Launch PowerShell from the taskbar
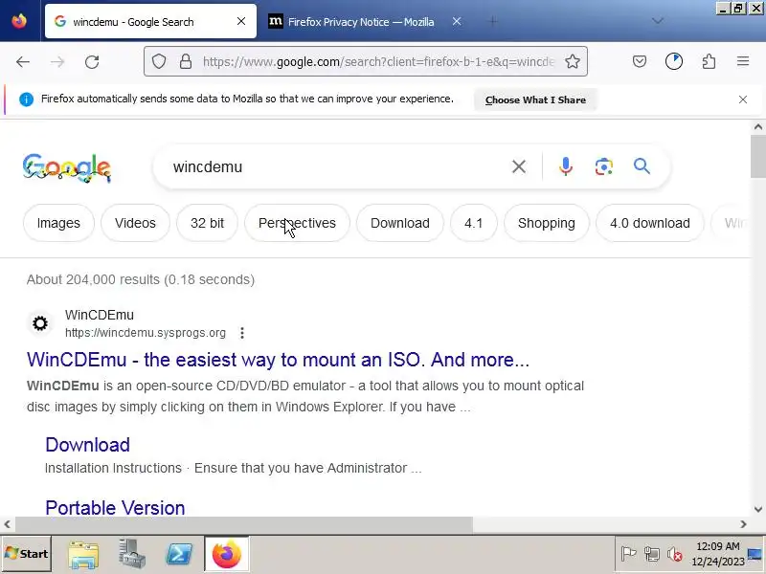The height and width of the screenshot is (574, 766). click(179, 555)
